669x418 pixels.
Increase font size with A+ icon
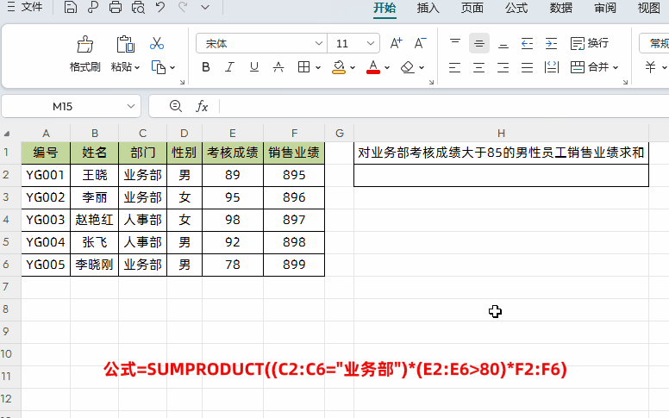(397, 43)
